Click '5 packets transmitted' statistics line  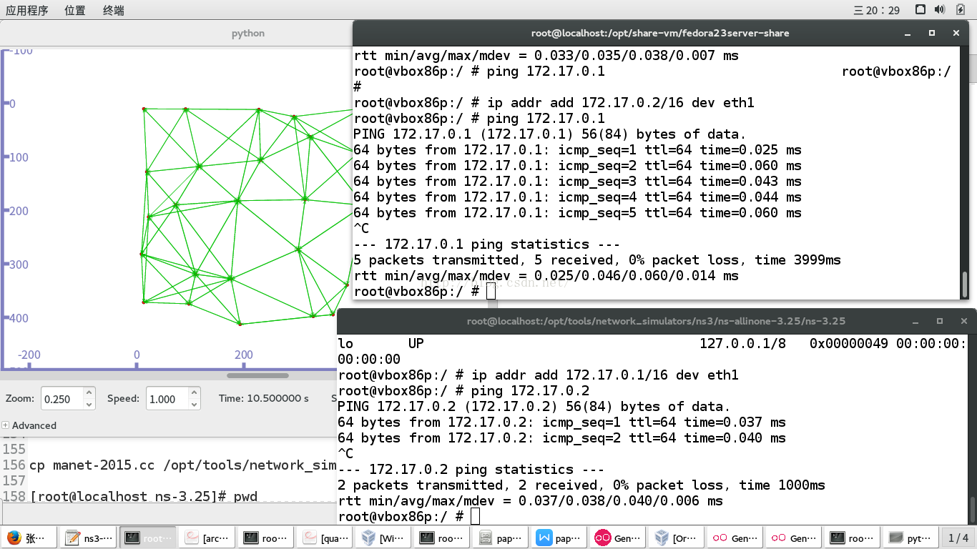tap(597, 260)
